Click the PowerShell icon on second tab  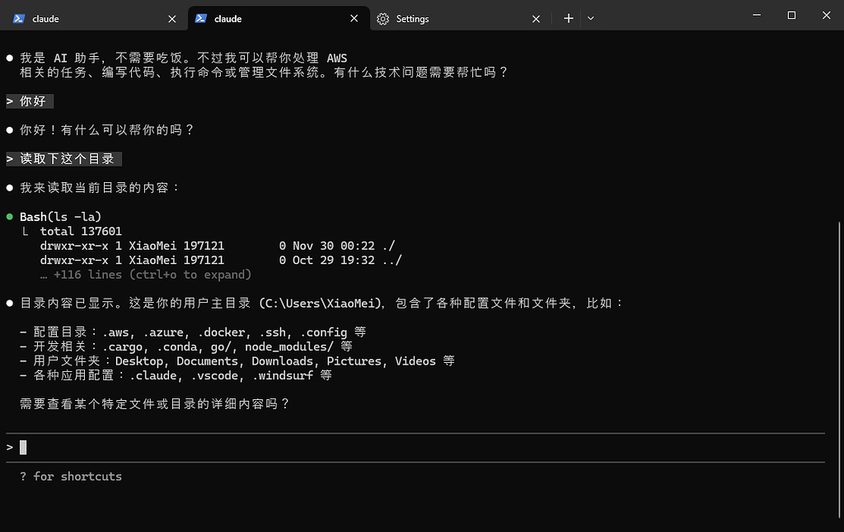[x=201, y=18]
